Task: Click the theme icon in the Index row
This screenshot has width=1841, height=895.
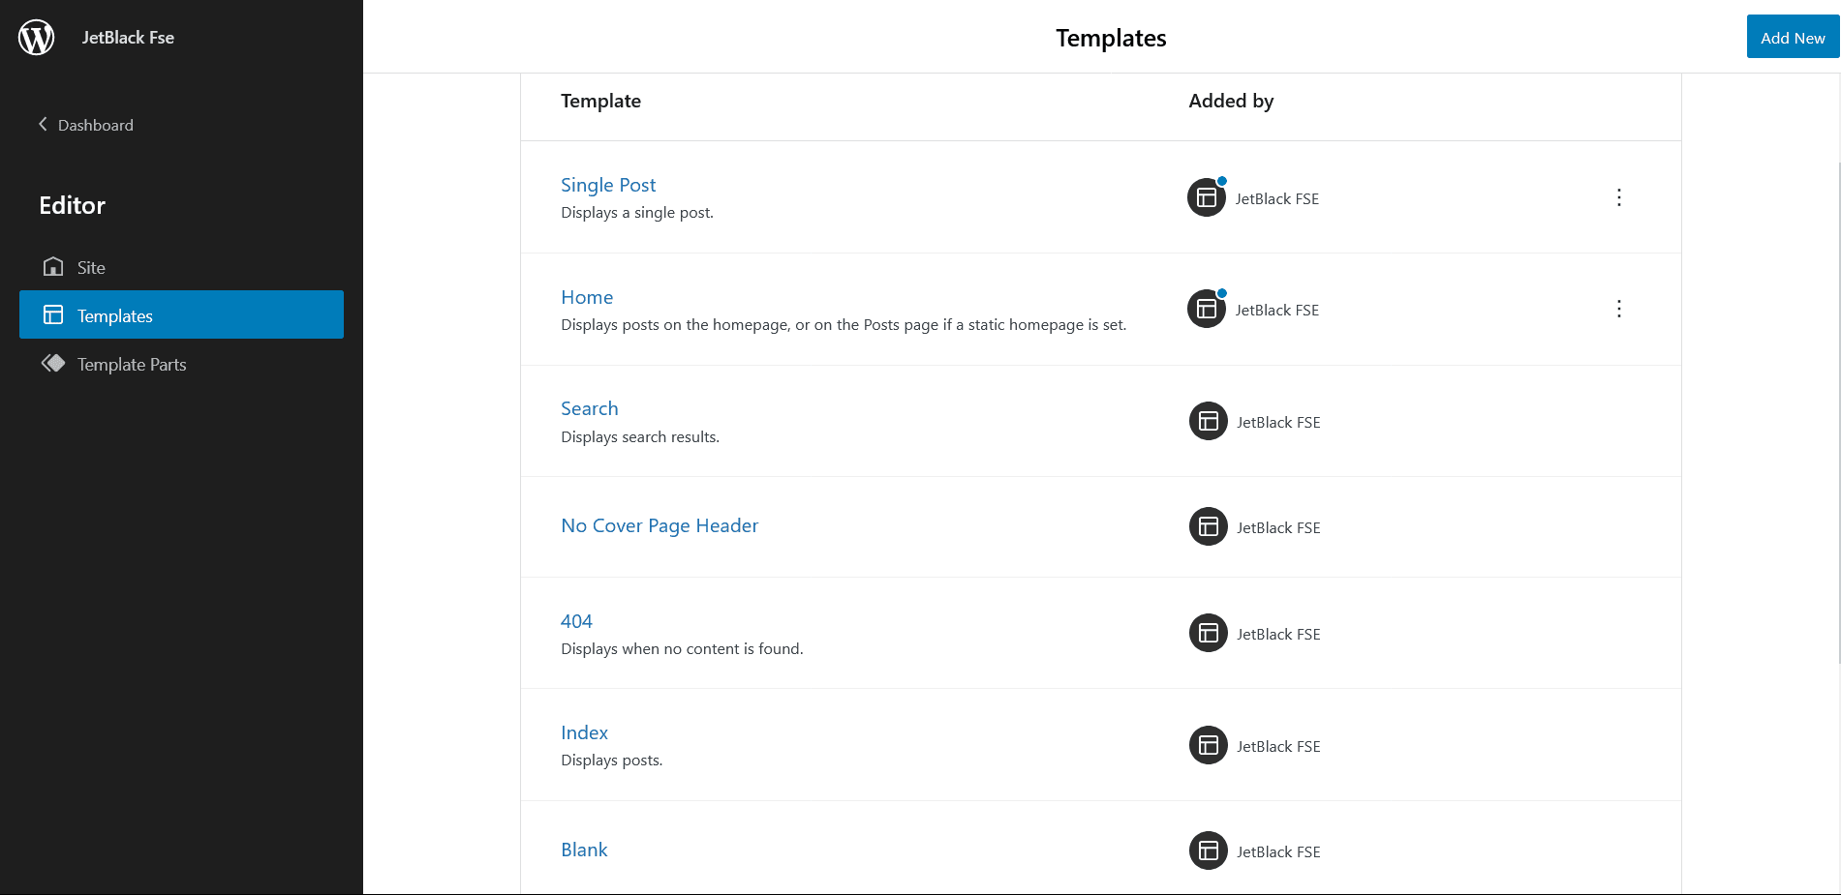Action: [1208, 745]
